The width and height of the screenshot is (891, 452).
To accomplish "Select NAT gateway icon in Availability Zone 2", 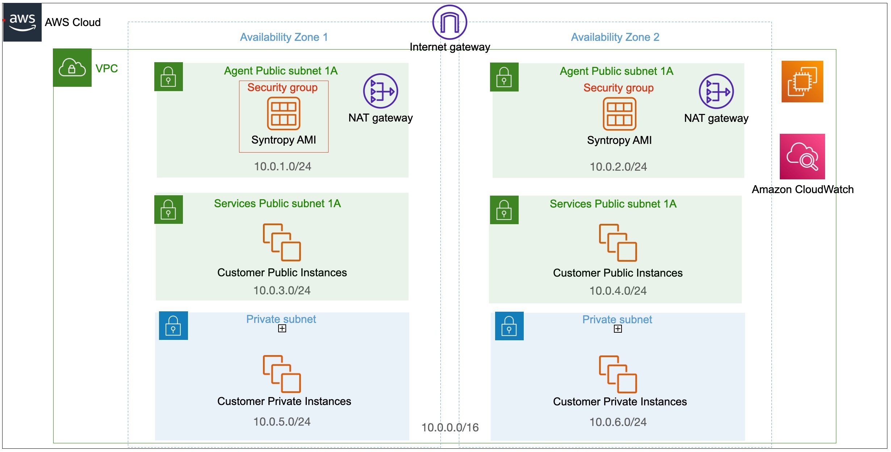I will 716,91.
